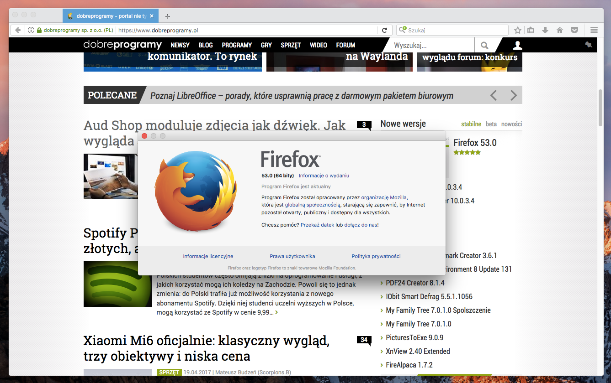The height and width of the screenshot is (383, 611).
Task: Open the FORUM menu item
Action: coord(345,45)
